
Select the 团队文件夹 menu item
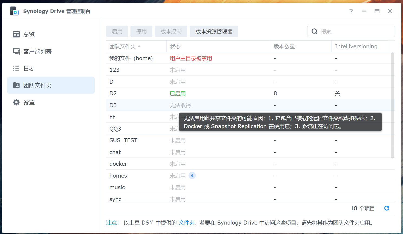coord(51,85)
